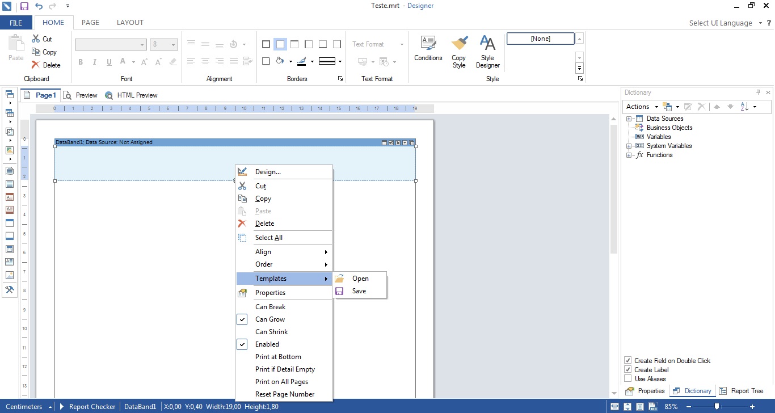Image resolution: width=775 pixels, height=413 pixels.
Task: Open the Order submenu entry
Action: (x=284, y=264)
